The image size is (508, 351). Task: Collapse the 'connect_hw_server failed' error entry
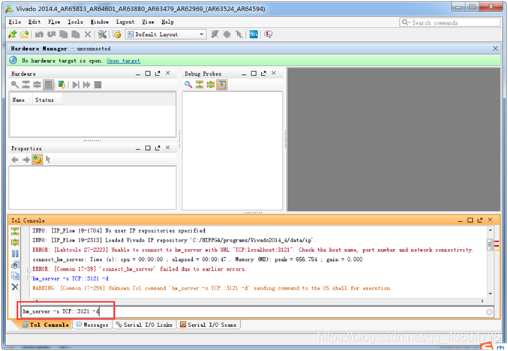tap(29, 269)
